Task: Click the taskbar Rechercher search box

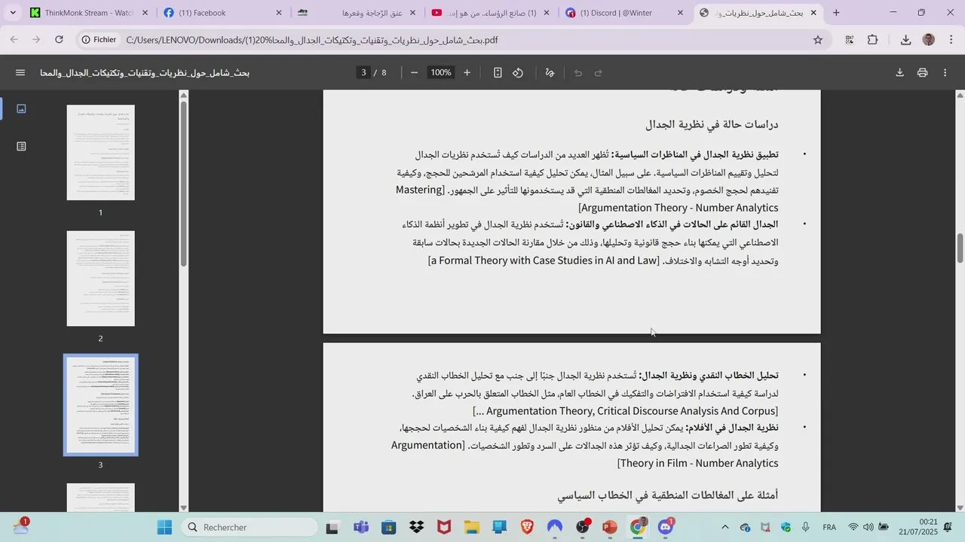Action: [251, 528]
